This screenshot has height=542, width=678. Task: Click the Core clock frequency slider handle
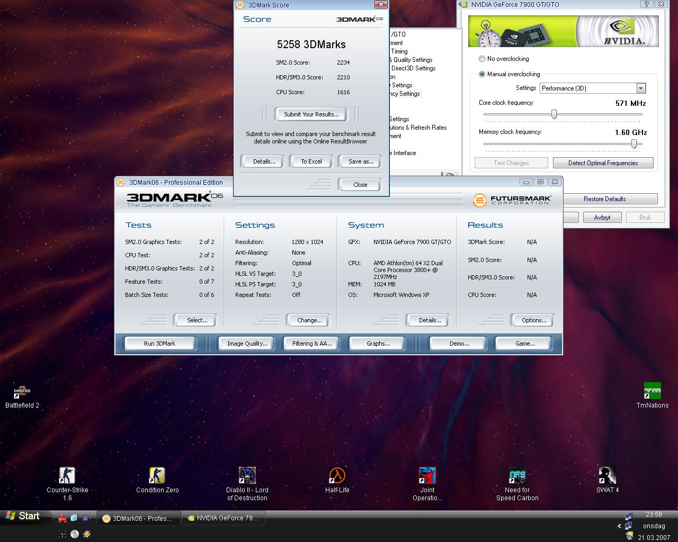tap(554, 114)
